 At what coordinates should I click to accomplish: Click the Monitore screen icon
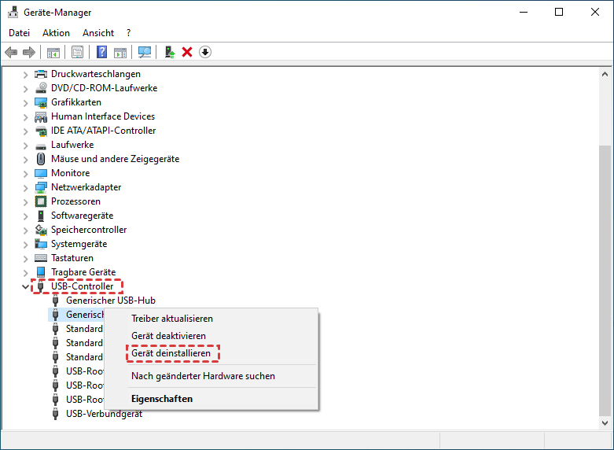[41, 173]
